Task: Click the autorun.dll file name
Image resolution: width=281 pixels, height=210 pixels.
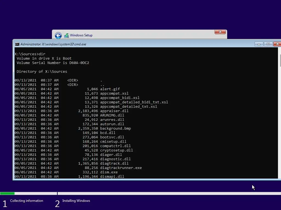Action: click(112, 124)
